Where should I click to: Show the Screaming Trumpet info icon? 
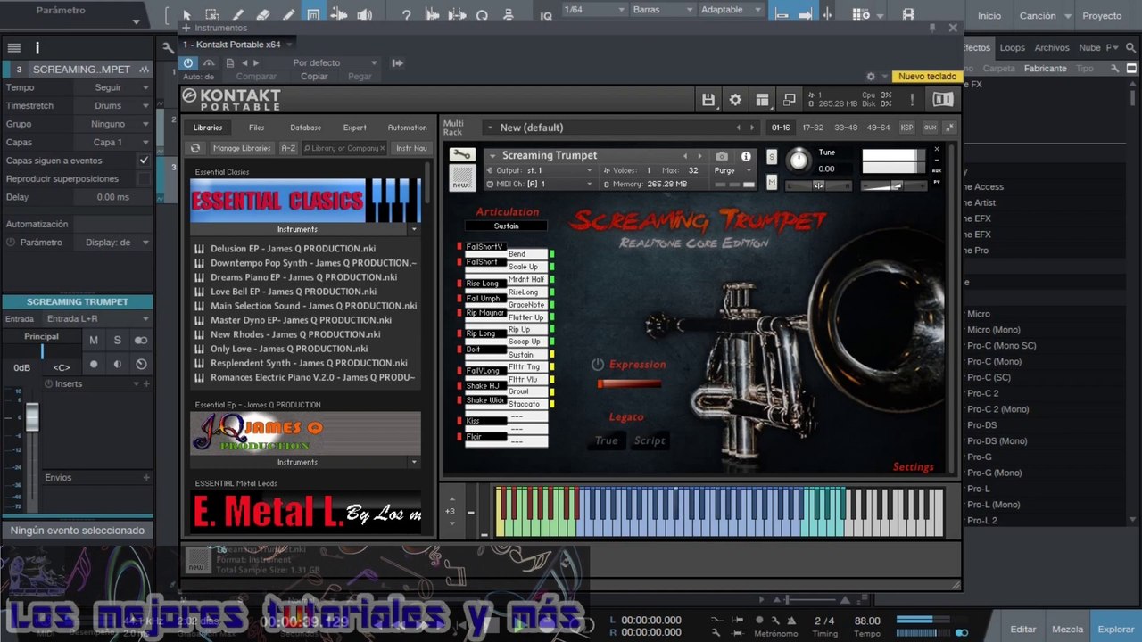click(x=746, y=156)
